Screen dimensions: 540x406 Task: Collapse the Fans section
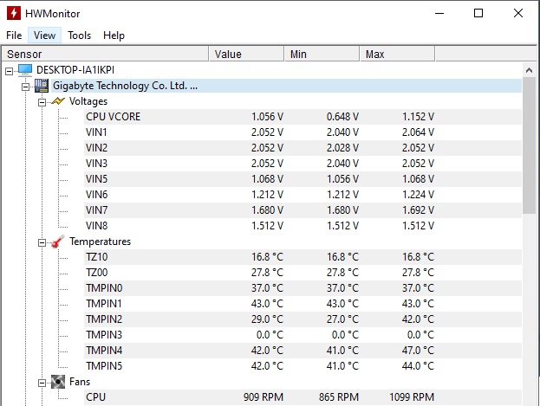(42, 383)
